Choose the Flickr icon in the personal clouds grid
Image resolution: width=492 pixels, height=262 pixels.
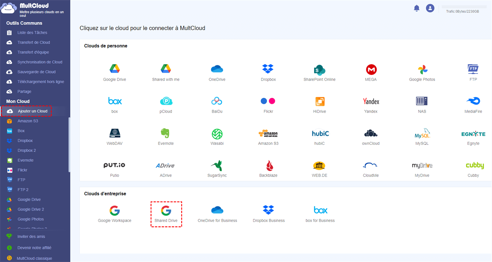pos(268,101)
